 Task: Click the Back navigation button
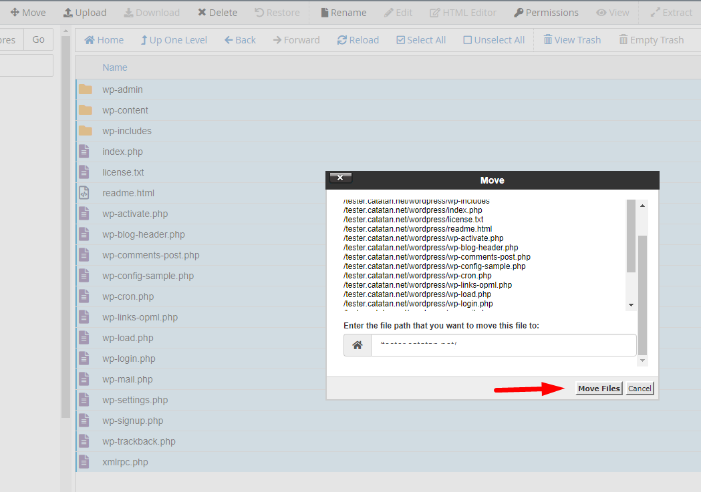click(x=240, y=40)
